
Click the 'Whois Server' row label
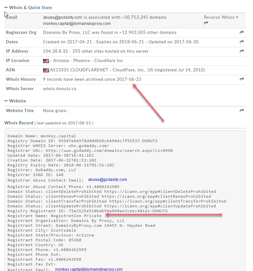(20, 89)
